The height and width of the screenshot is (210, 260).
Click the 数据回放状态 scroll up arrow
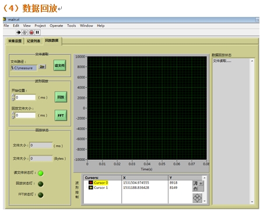tap(252, 61)
